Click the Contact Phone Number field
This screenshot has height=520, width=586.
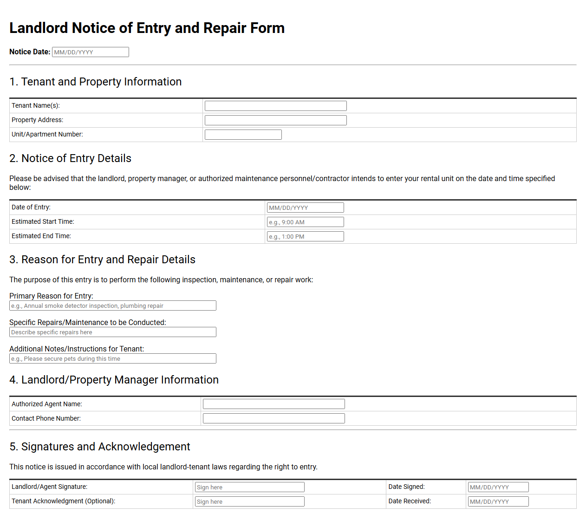click(x=274, y=418)
